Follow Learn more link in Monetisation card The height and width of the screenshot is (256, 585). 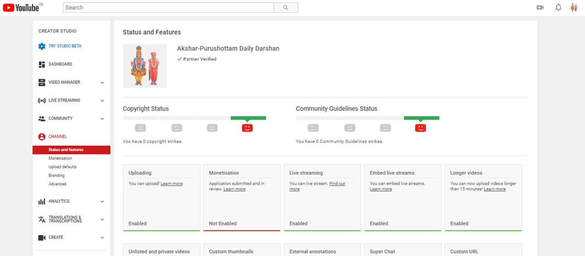234,189
